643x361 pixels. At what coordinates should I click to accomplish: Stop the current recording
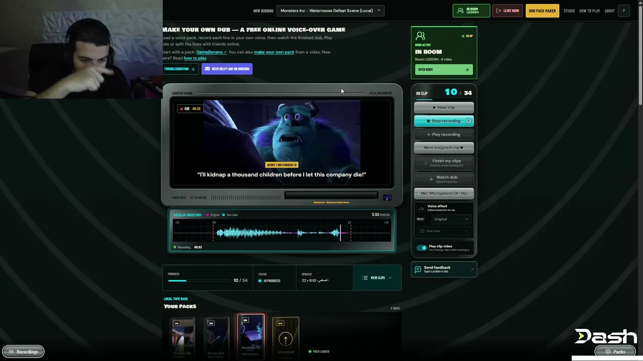(444, 121)
